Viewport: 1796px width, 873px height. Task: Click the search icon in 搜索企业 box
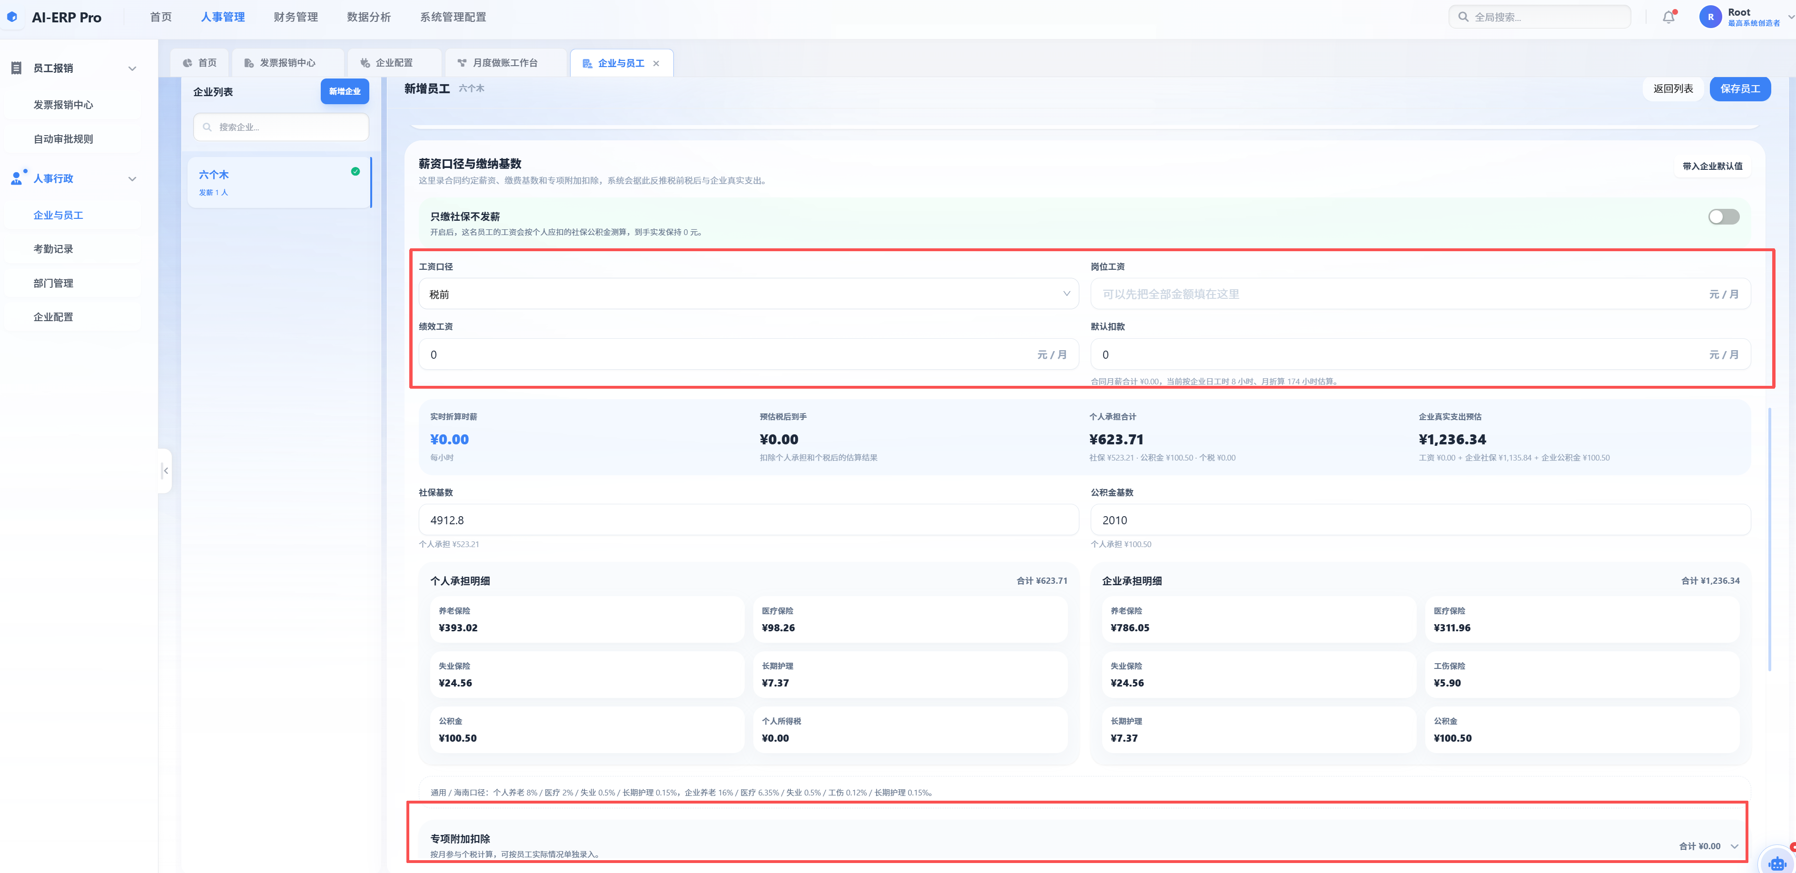(207, 127)
